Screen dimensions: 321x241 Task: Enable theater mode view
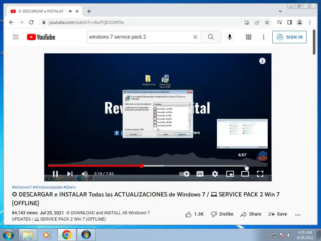[245, 174]
